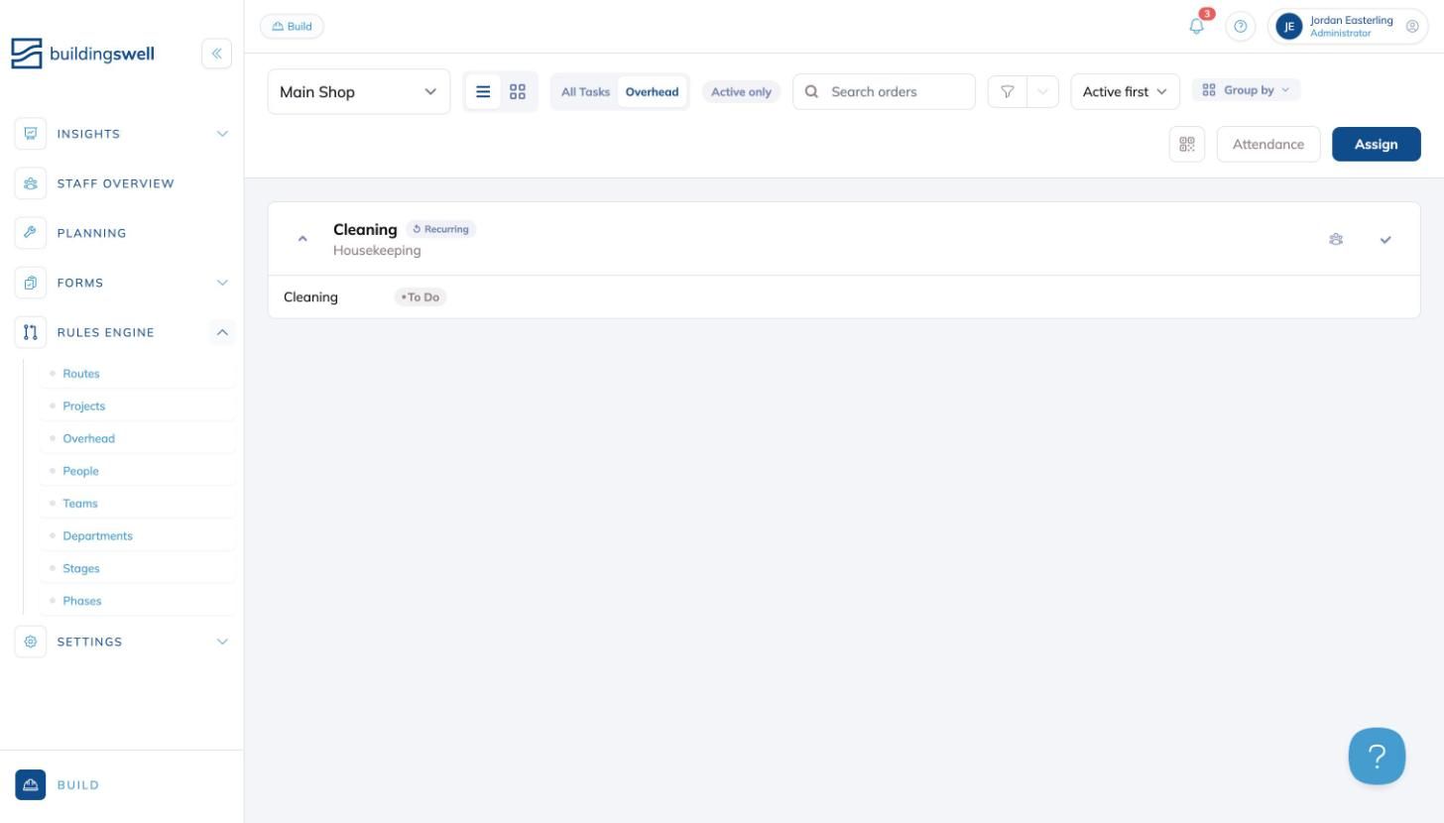
Task: Click the Cleaning task row name
Action: tap(310, 297)
